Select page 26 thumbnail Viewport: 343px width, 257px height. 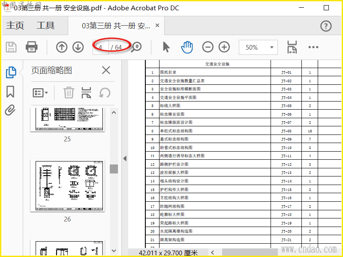[x=67, y=185]
